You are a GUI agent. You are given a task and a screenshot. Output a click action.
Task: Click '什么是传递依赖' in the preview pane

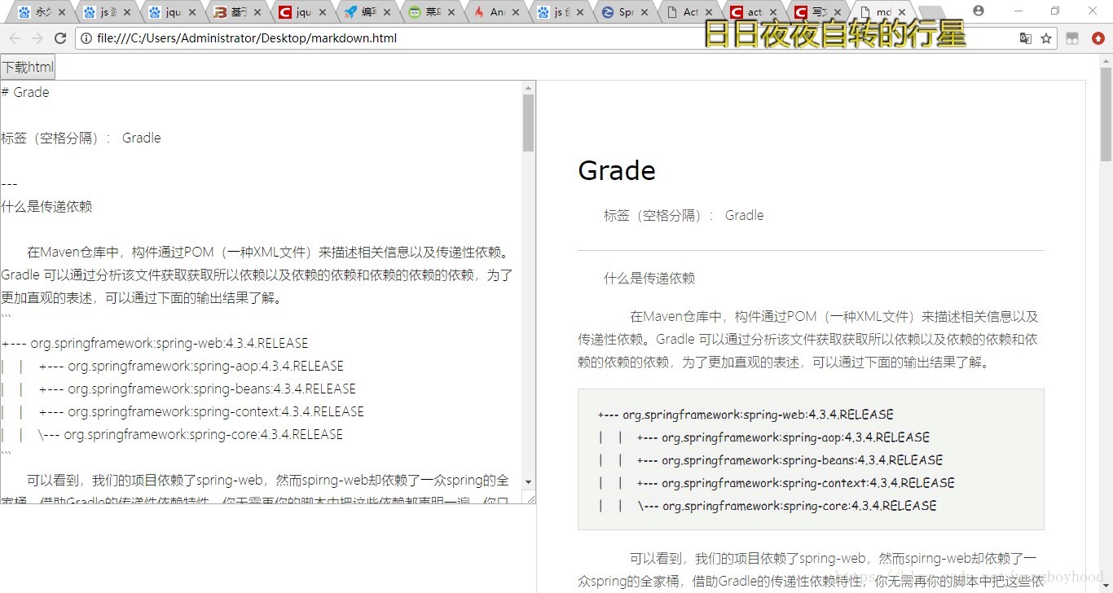649,278
